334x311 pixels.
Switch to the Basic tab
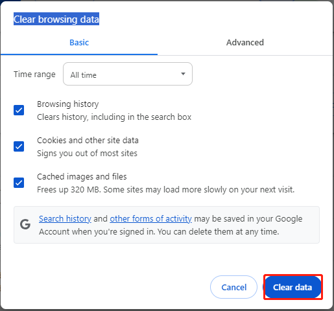tap(79, 43)
